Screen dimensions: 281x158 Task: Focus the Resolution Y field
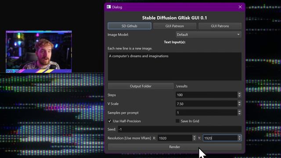click(x=220, y=138)
